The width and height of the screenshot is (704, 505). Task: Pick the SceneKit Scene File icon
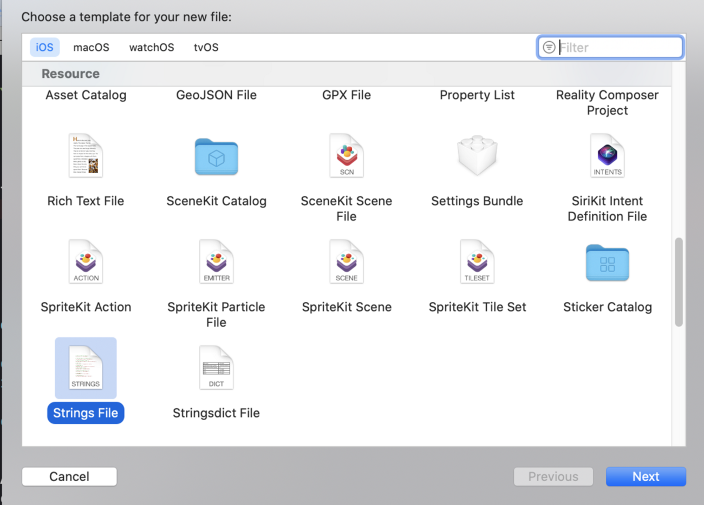click(347, 156)
